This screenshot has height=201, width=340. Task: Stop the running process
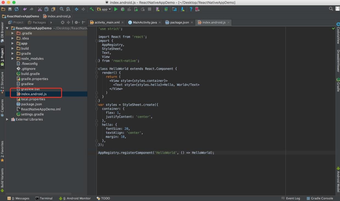point(149,9)
